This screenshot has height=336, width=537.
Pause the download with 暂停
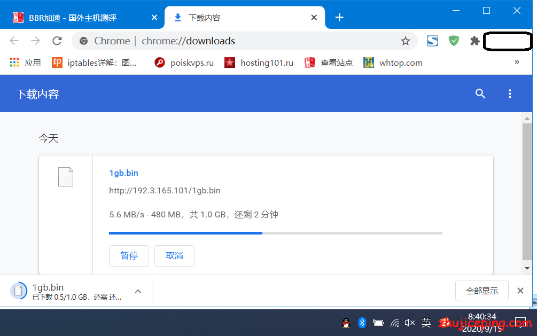[x=129, y=255]
